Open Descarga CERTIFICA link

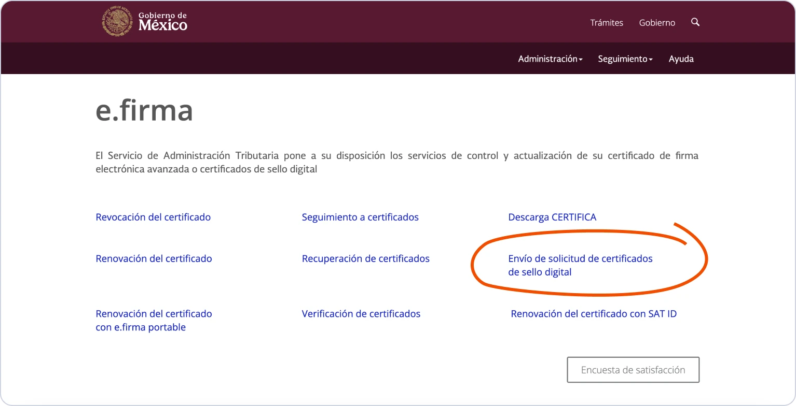(552, 217)
